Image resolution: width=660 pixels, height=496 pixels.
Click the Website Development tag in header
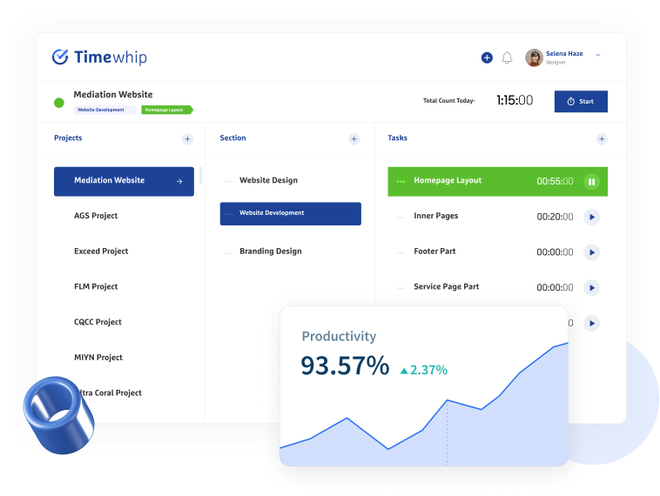tap(104, 111)
